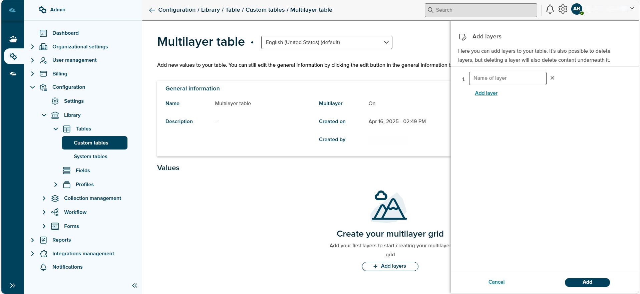This screenshot has width=640, height=294.
Task: Click the Add layer link
Action: click(486, 93)
